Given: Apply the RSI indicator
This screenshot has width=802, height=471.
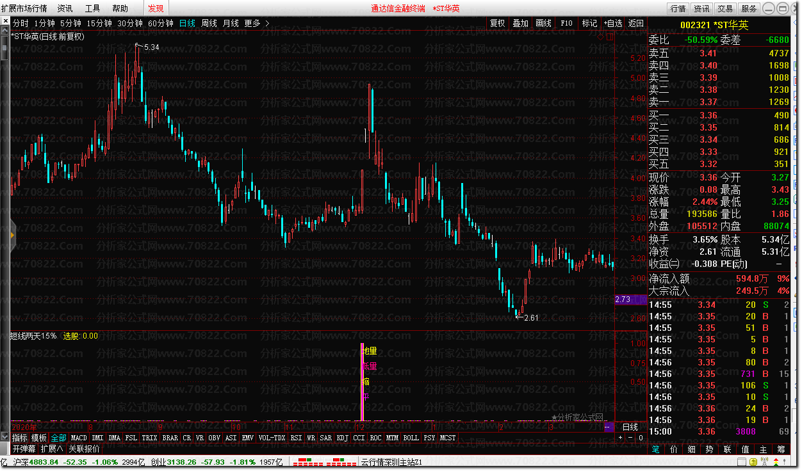Looking at the screenshot, I should pyautogui.click(x=296, y=438).
